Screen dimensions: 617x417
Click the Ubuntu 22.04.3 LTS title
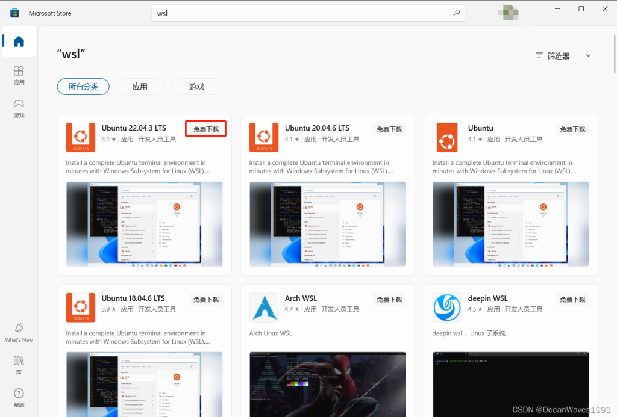[x=134, y=128]
